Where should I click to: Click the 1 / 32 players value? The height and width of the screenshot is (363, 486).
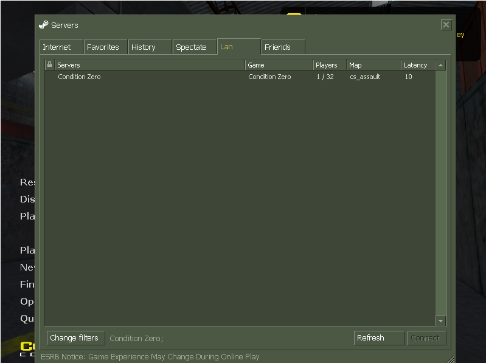tap(325, 77)
